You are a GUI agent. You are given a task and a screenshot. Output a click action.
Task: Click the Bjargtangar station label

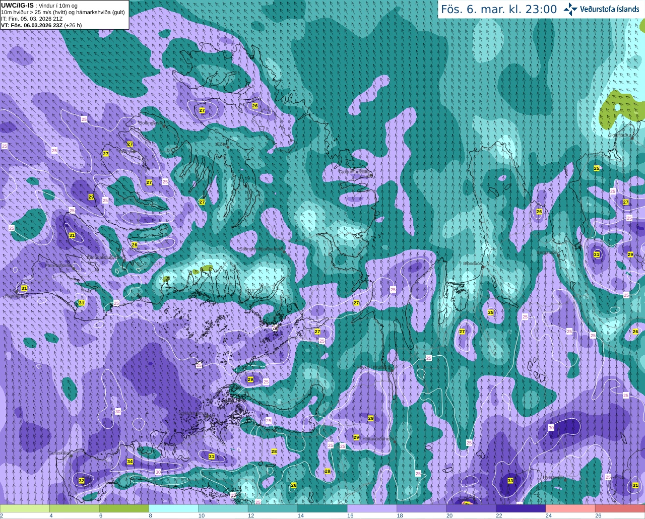coord(16,296)
